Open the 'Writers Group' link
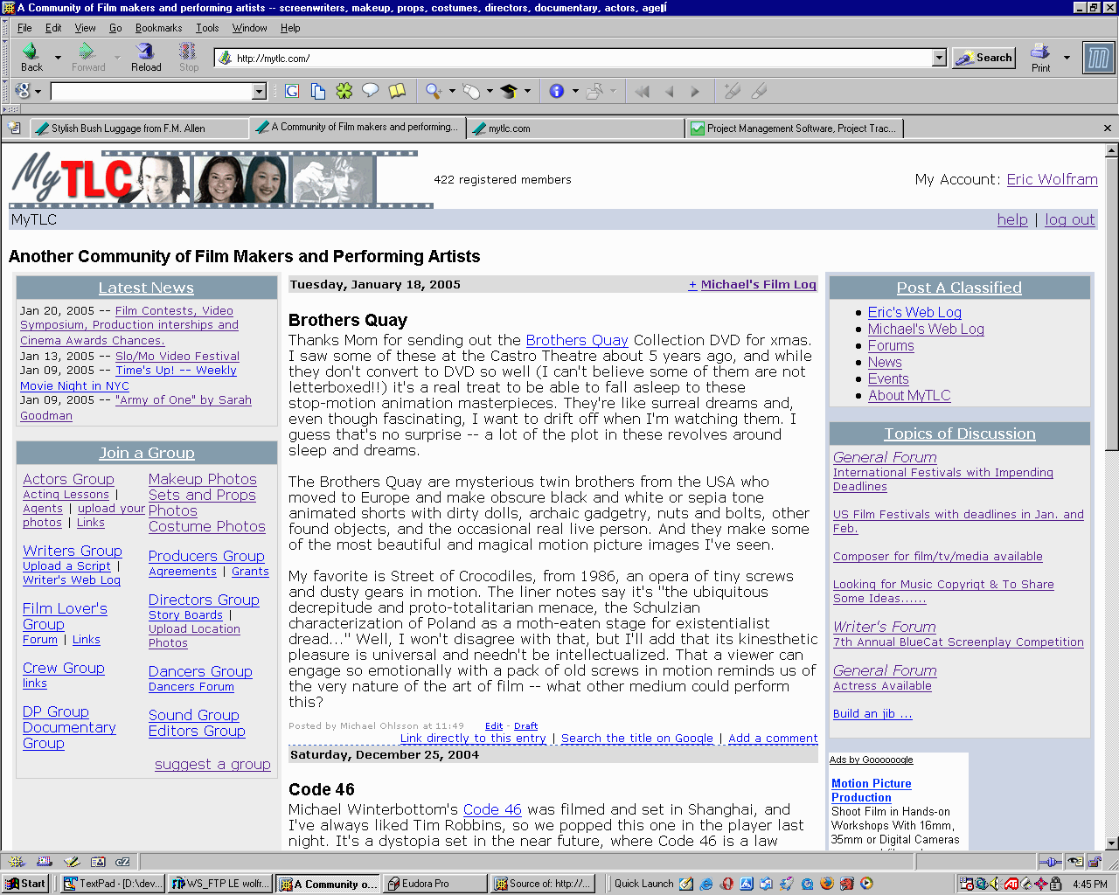This screenshot has width=1119, height=895. point(73,551)
